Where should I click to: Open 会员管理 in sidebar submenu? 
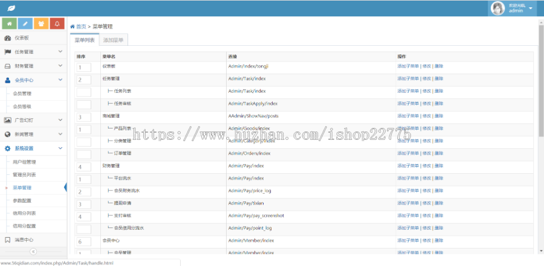coord(22,93)
